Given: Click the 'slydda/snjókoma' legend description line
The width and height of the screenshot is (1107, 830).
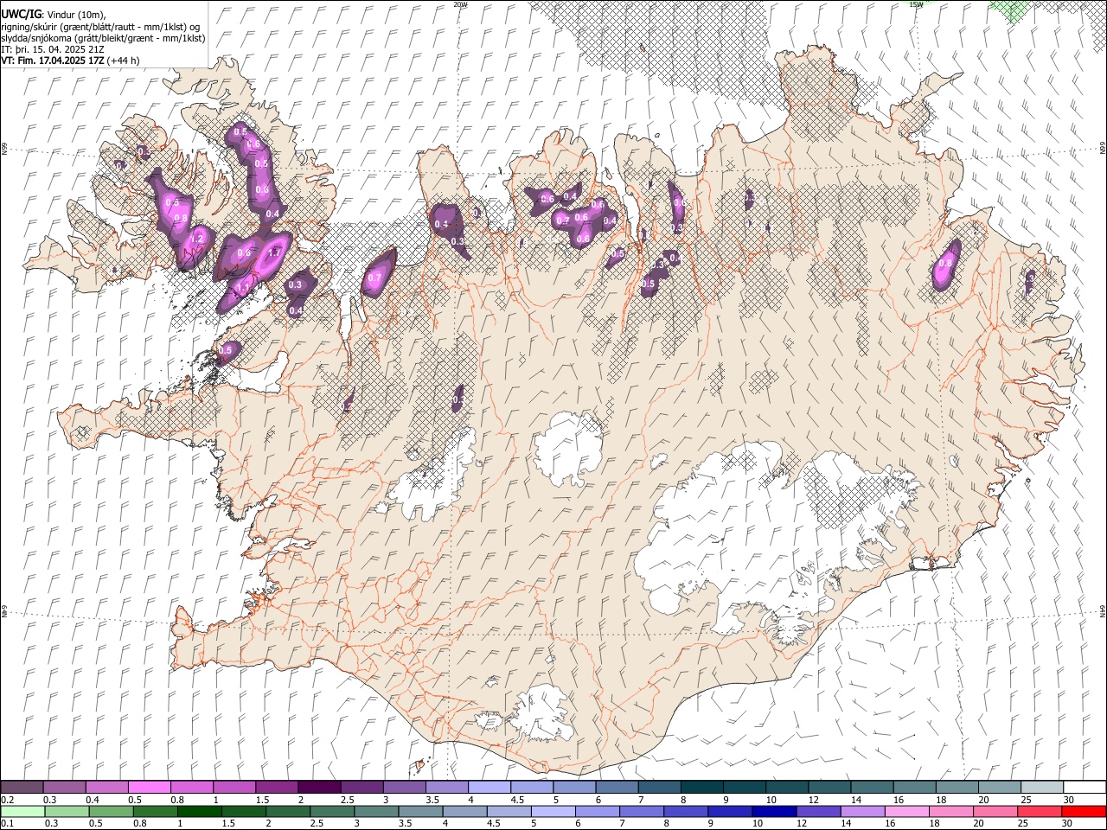Looking at the screenshot, I should [103, 38].
